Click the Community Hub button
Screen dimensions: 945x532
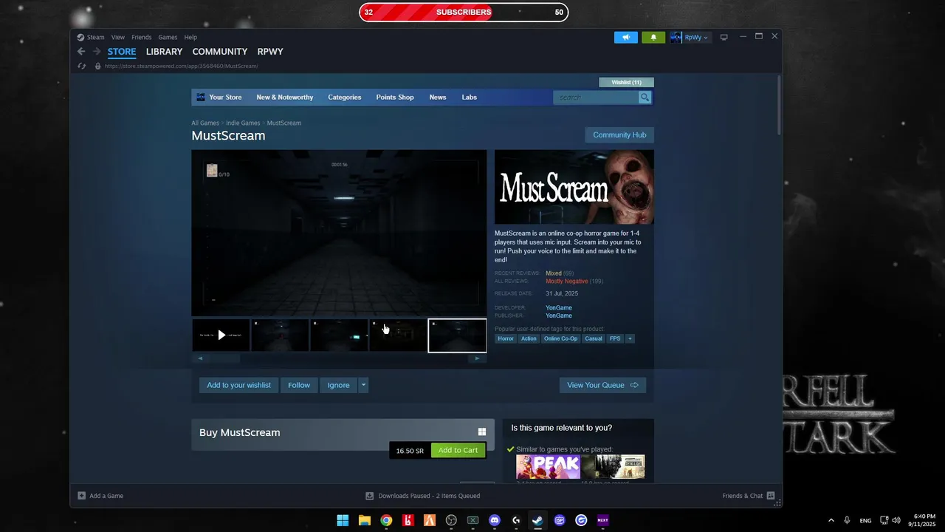[619, 135]
